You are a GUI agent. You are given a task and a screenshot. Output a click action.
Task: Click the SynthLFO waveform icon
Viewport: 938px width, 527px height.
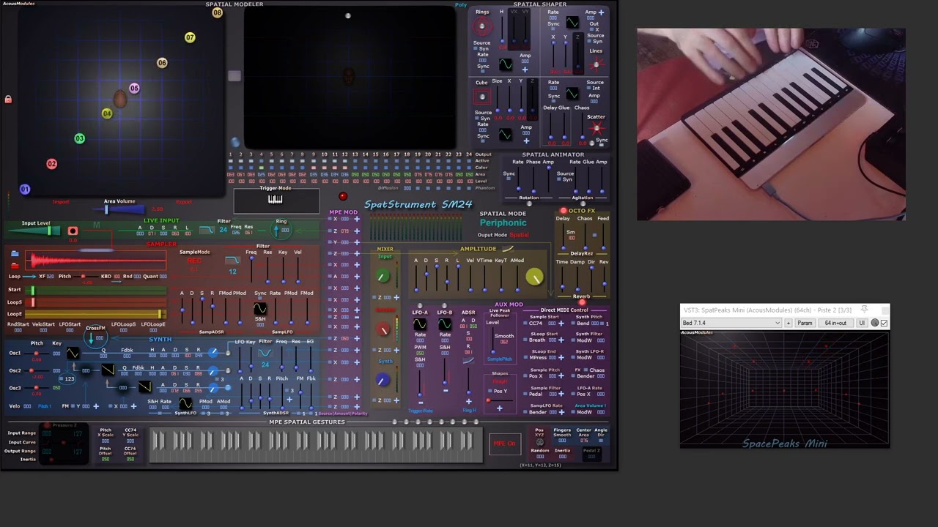[185, 403]
